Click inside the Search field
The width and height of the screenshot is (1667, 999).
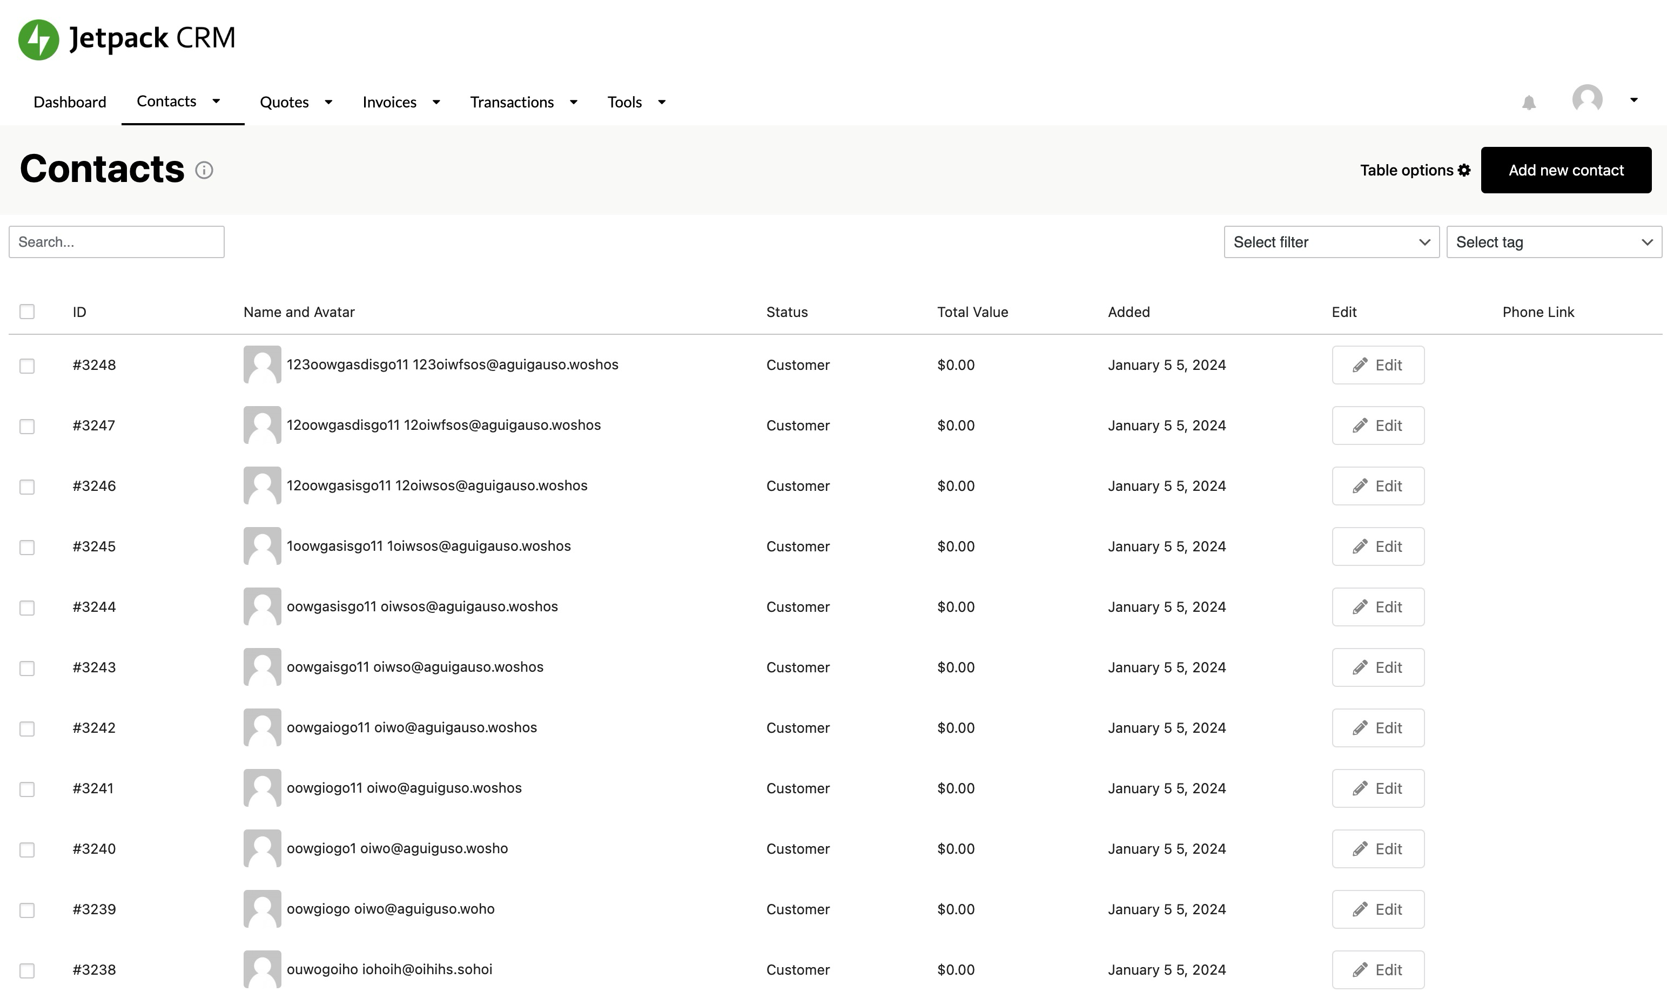pos(116,242)
